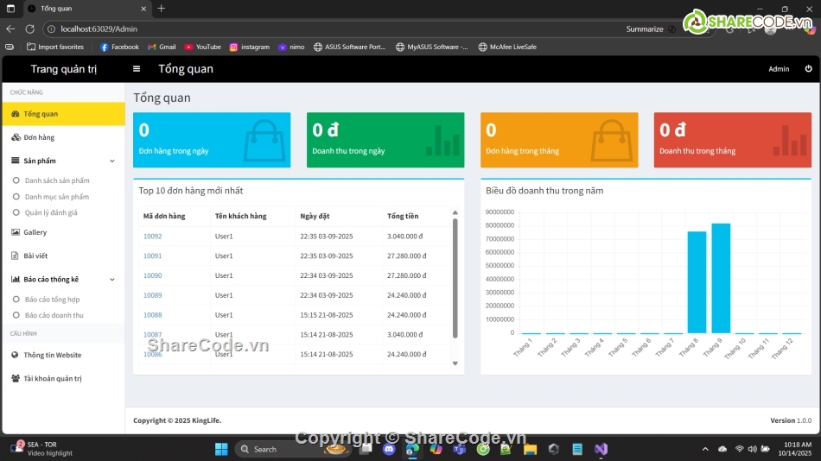Collapse the Sản phẩm menu section
This screenshot has width=821, height=461.
tap(111, 161)
